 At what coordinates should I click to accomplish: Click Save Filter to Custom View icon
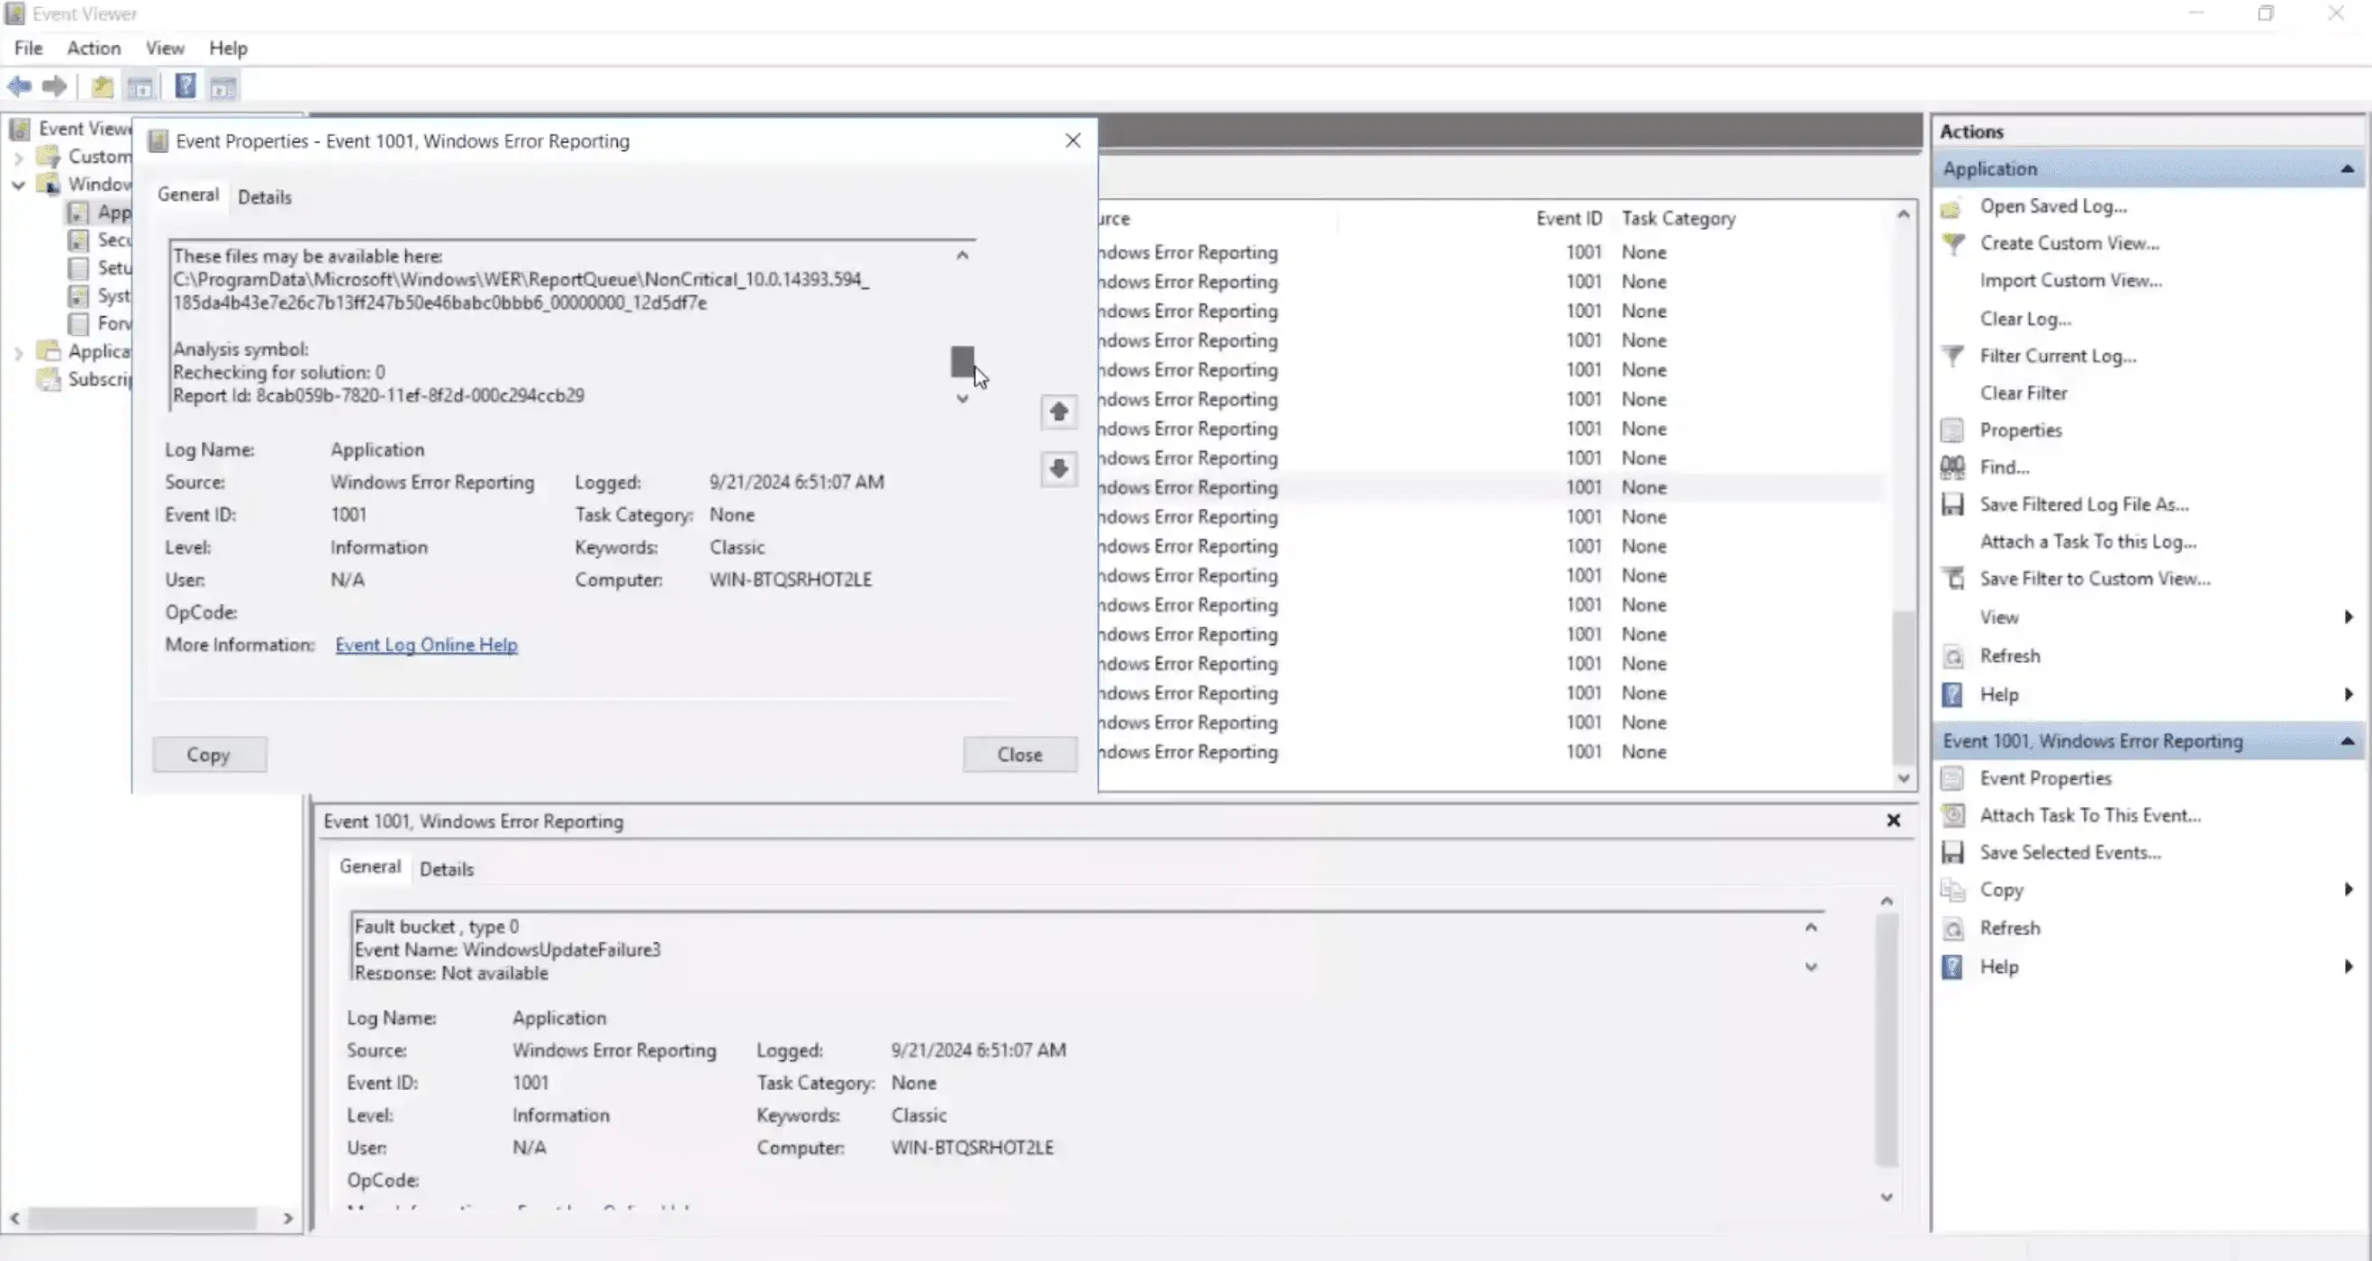[x=1952, y=578]
